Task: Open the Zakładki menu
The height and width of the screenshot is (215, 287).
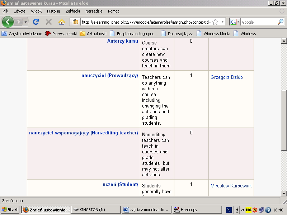Action: point(73,11)
